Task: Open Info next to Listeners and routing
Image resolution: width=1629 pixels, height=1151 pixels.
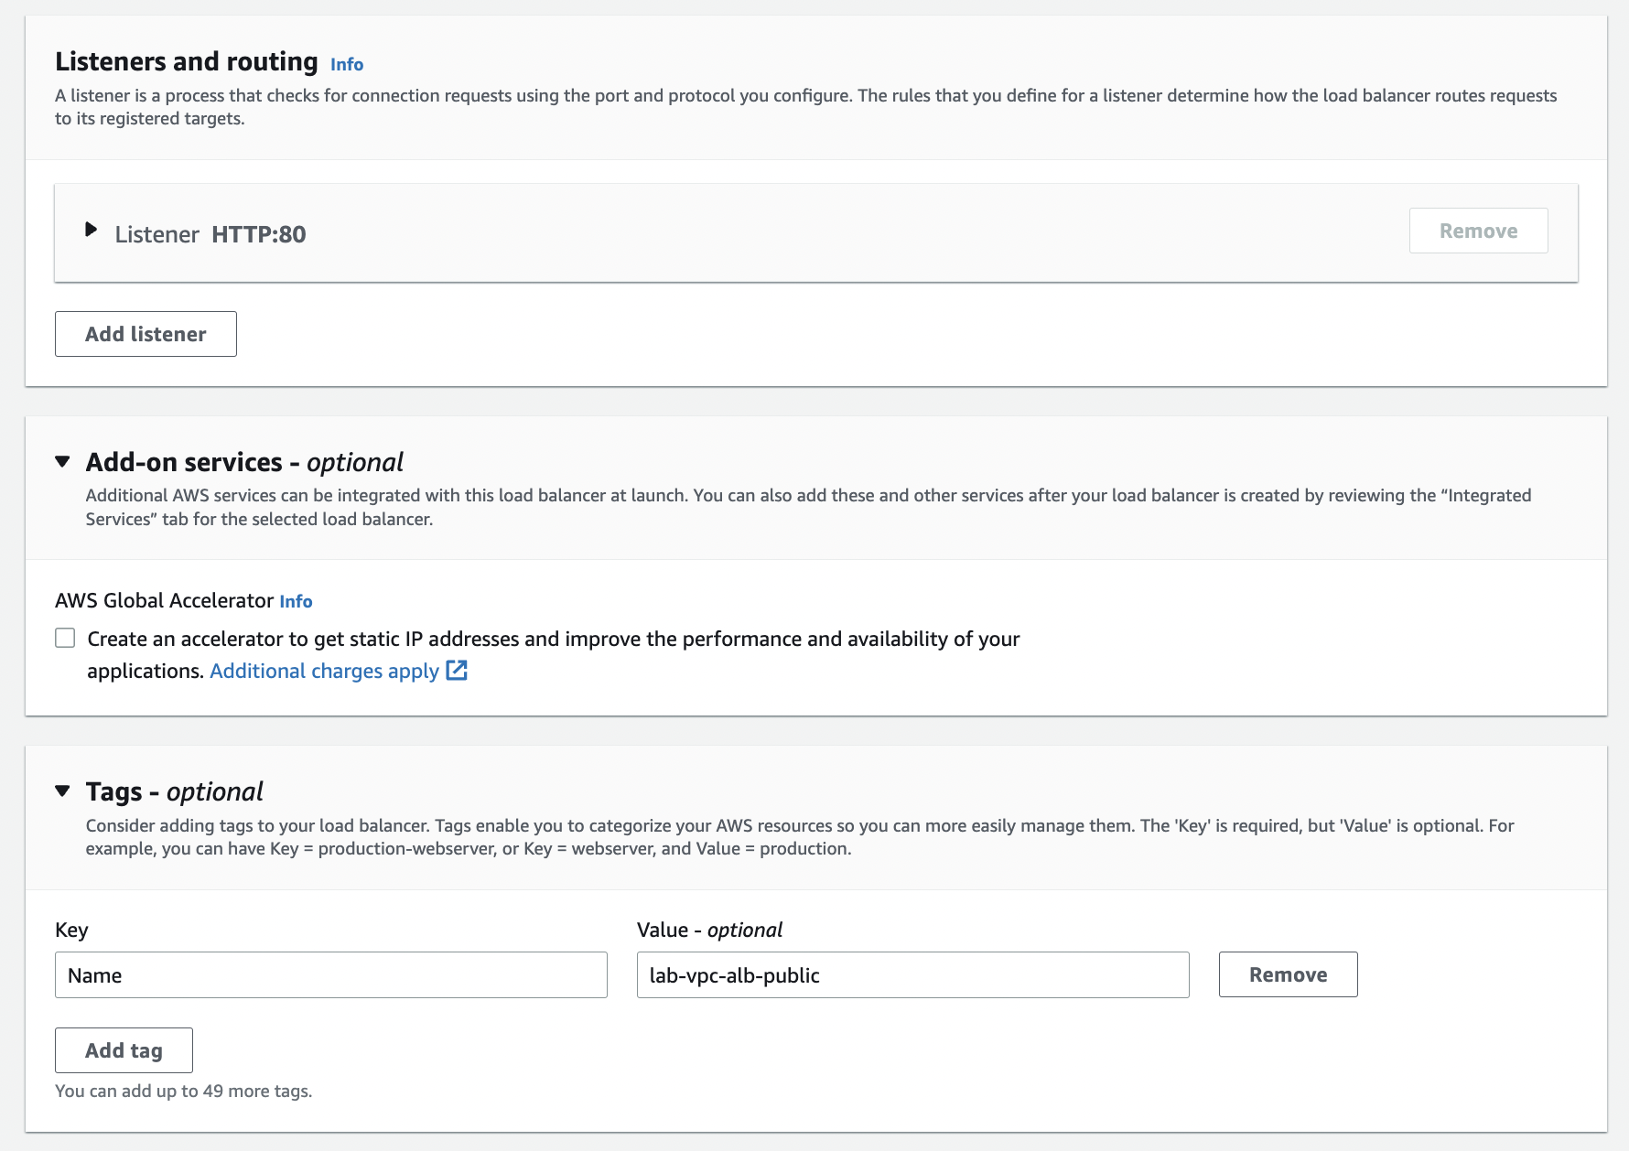Action: 347,64
